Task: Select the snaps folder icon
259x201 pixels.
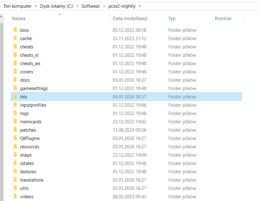Action: point(15,155)
